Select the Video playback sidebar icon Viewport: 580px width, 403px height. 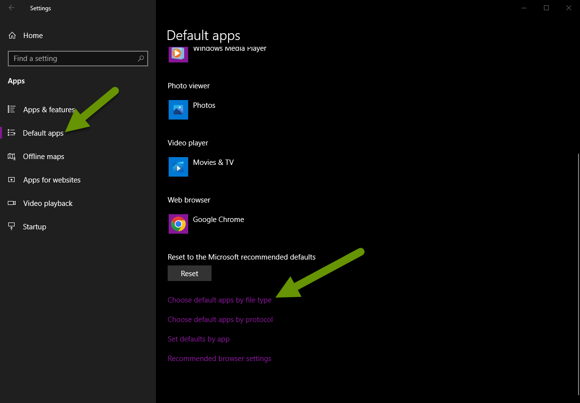coord(11,203)
